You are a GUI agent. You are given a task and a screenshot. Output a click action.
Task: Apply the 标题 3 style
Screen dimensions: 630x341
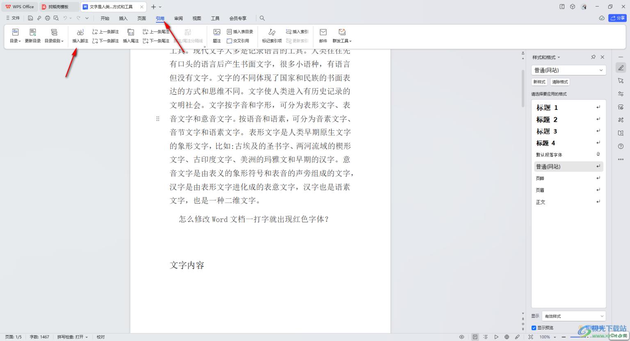pos(568,131)
